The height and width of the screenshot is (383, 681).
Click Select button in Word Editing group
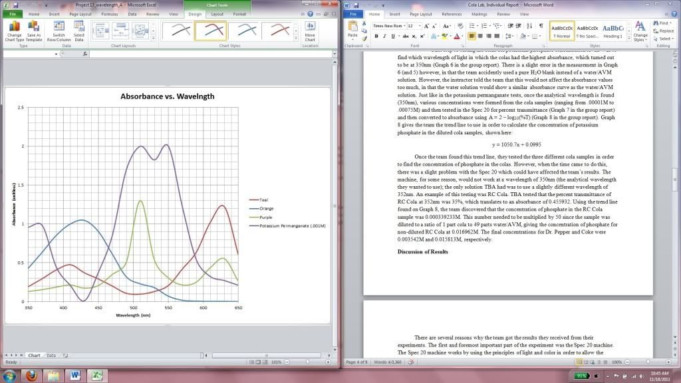click(x=663, y=39)
